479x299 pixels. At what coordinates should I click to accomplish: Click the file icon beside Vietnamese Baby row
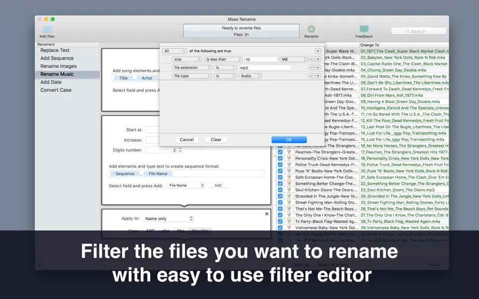(x=289, y=227)
